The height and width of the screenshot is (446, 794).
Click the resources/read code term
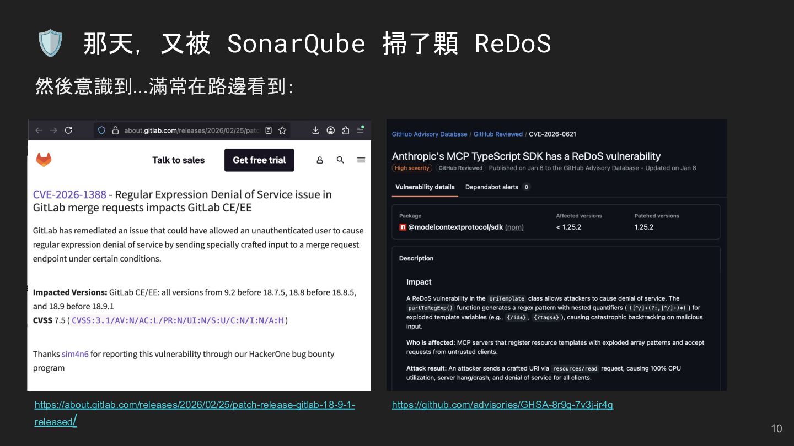[575, 368]
